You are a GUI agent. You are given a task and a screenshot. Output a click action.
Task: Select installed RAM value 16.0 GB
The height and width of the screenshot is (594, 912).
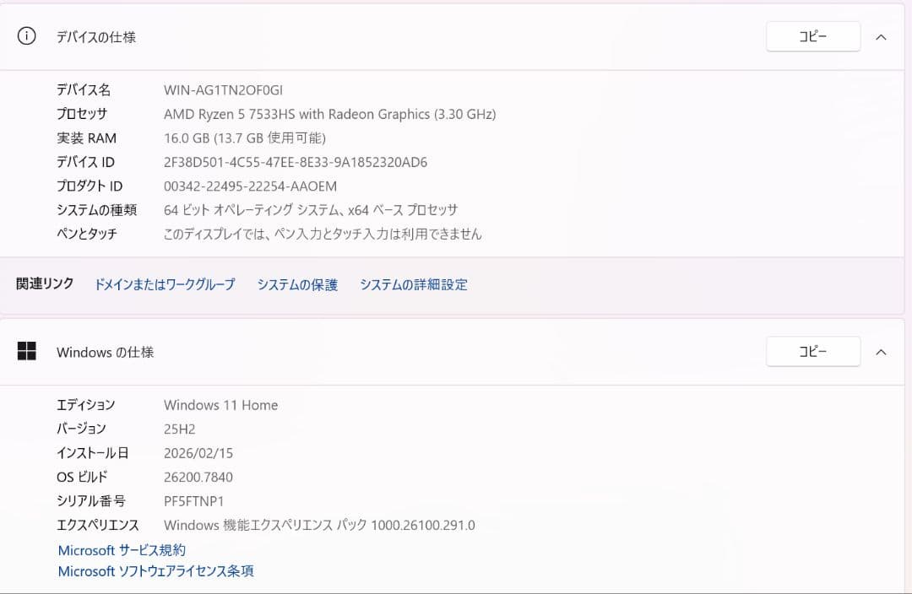(187, 138)
